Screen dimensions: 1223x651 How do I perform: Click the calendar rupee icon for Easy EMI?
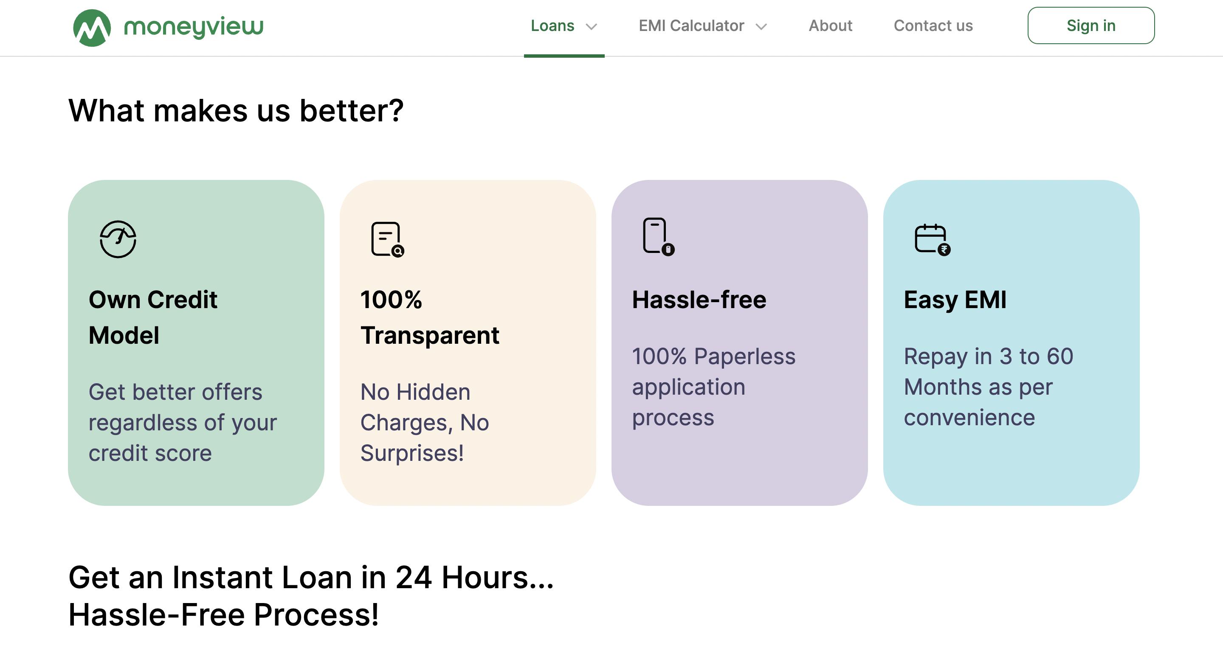coord(932,240)
